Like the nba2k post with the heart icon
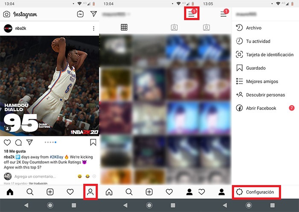 point(7,142)
